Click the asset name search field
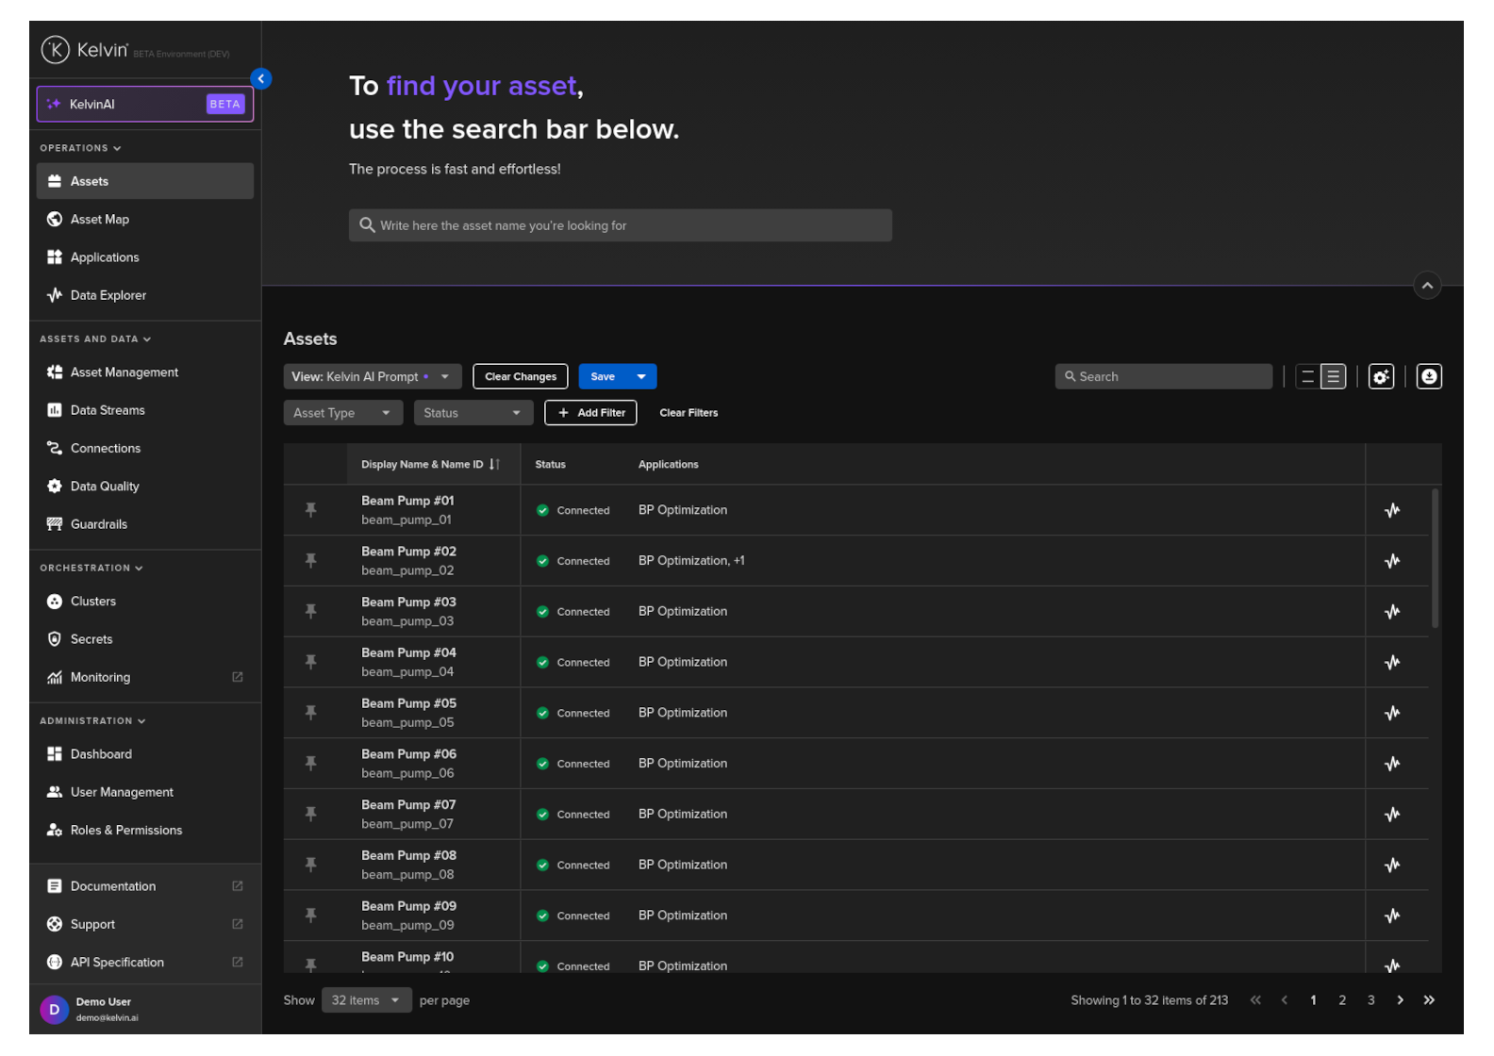The image size is (1494, 1056). click(620, 225)
